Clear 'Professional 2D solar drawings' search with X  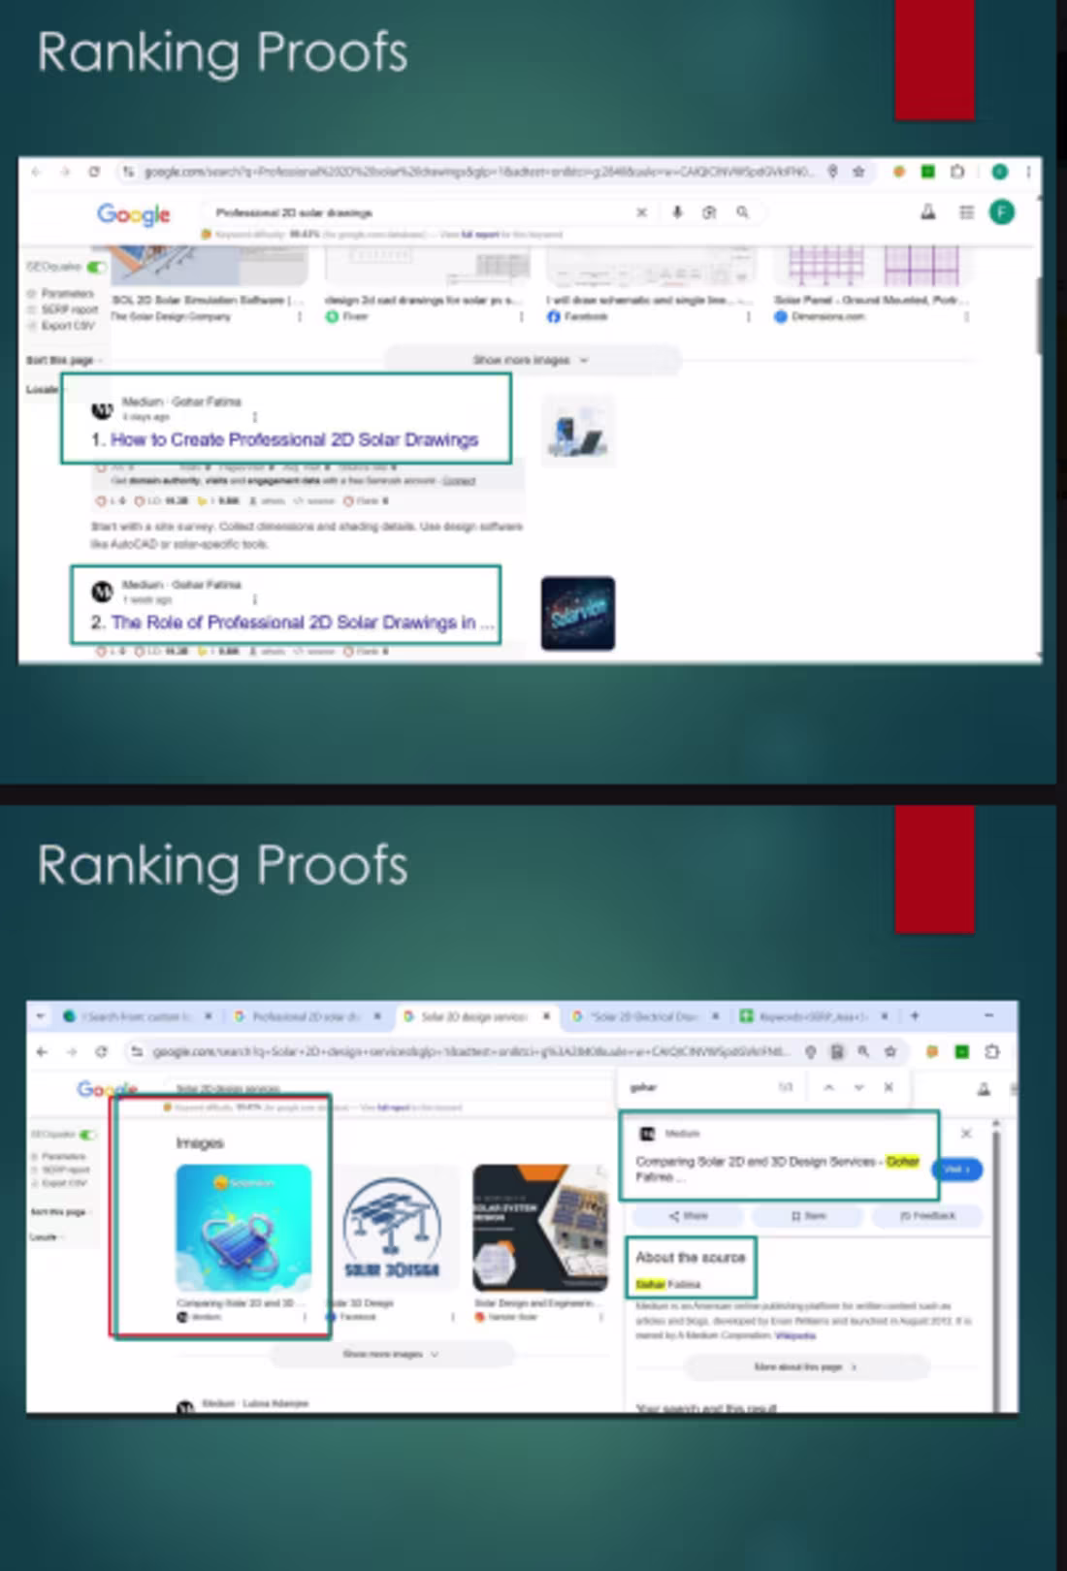641,212
